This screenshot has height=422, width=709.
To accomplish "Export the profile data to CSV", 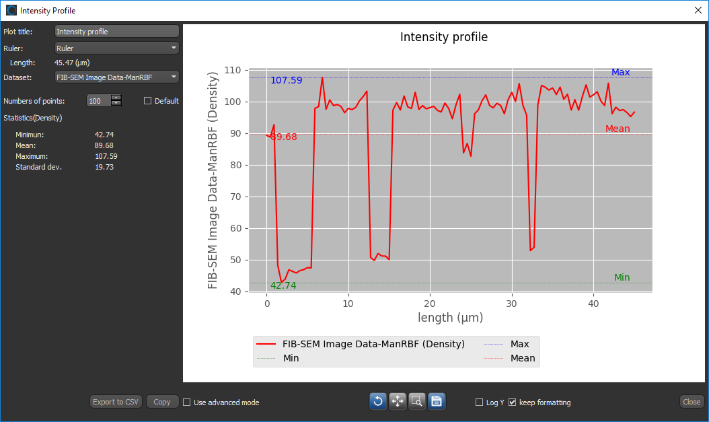I will (116, 401).
